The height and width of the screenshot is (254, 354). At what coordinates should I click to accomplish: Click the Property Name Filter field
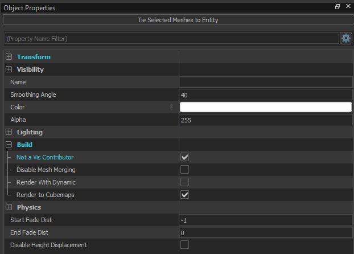pos(171,38)
